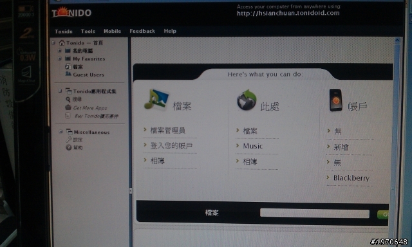
Task: Select Guest Users in sidebar
Action: pyautogui.click(x=88, y=75)
